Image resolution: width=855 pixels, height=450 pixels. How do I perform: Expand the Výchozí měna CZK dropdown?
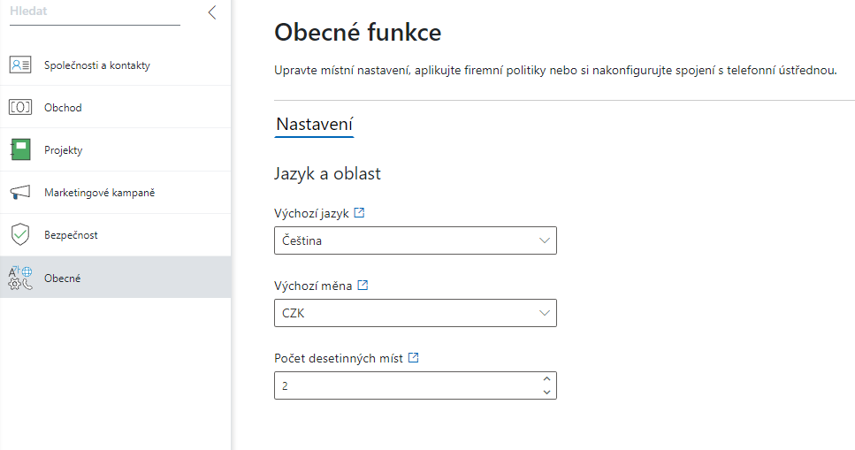415,313
